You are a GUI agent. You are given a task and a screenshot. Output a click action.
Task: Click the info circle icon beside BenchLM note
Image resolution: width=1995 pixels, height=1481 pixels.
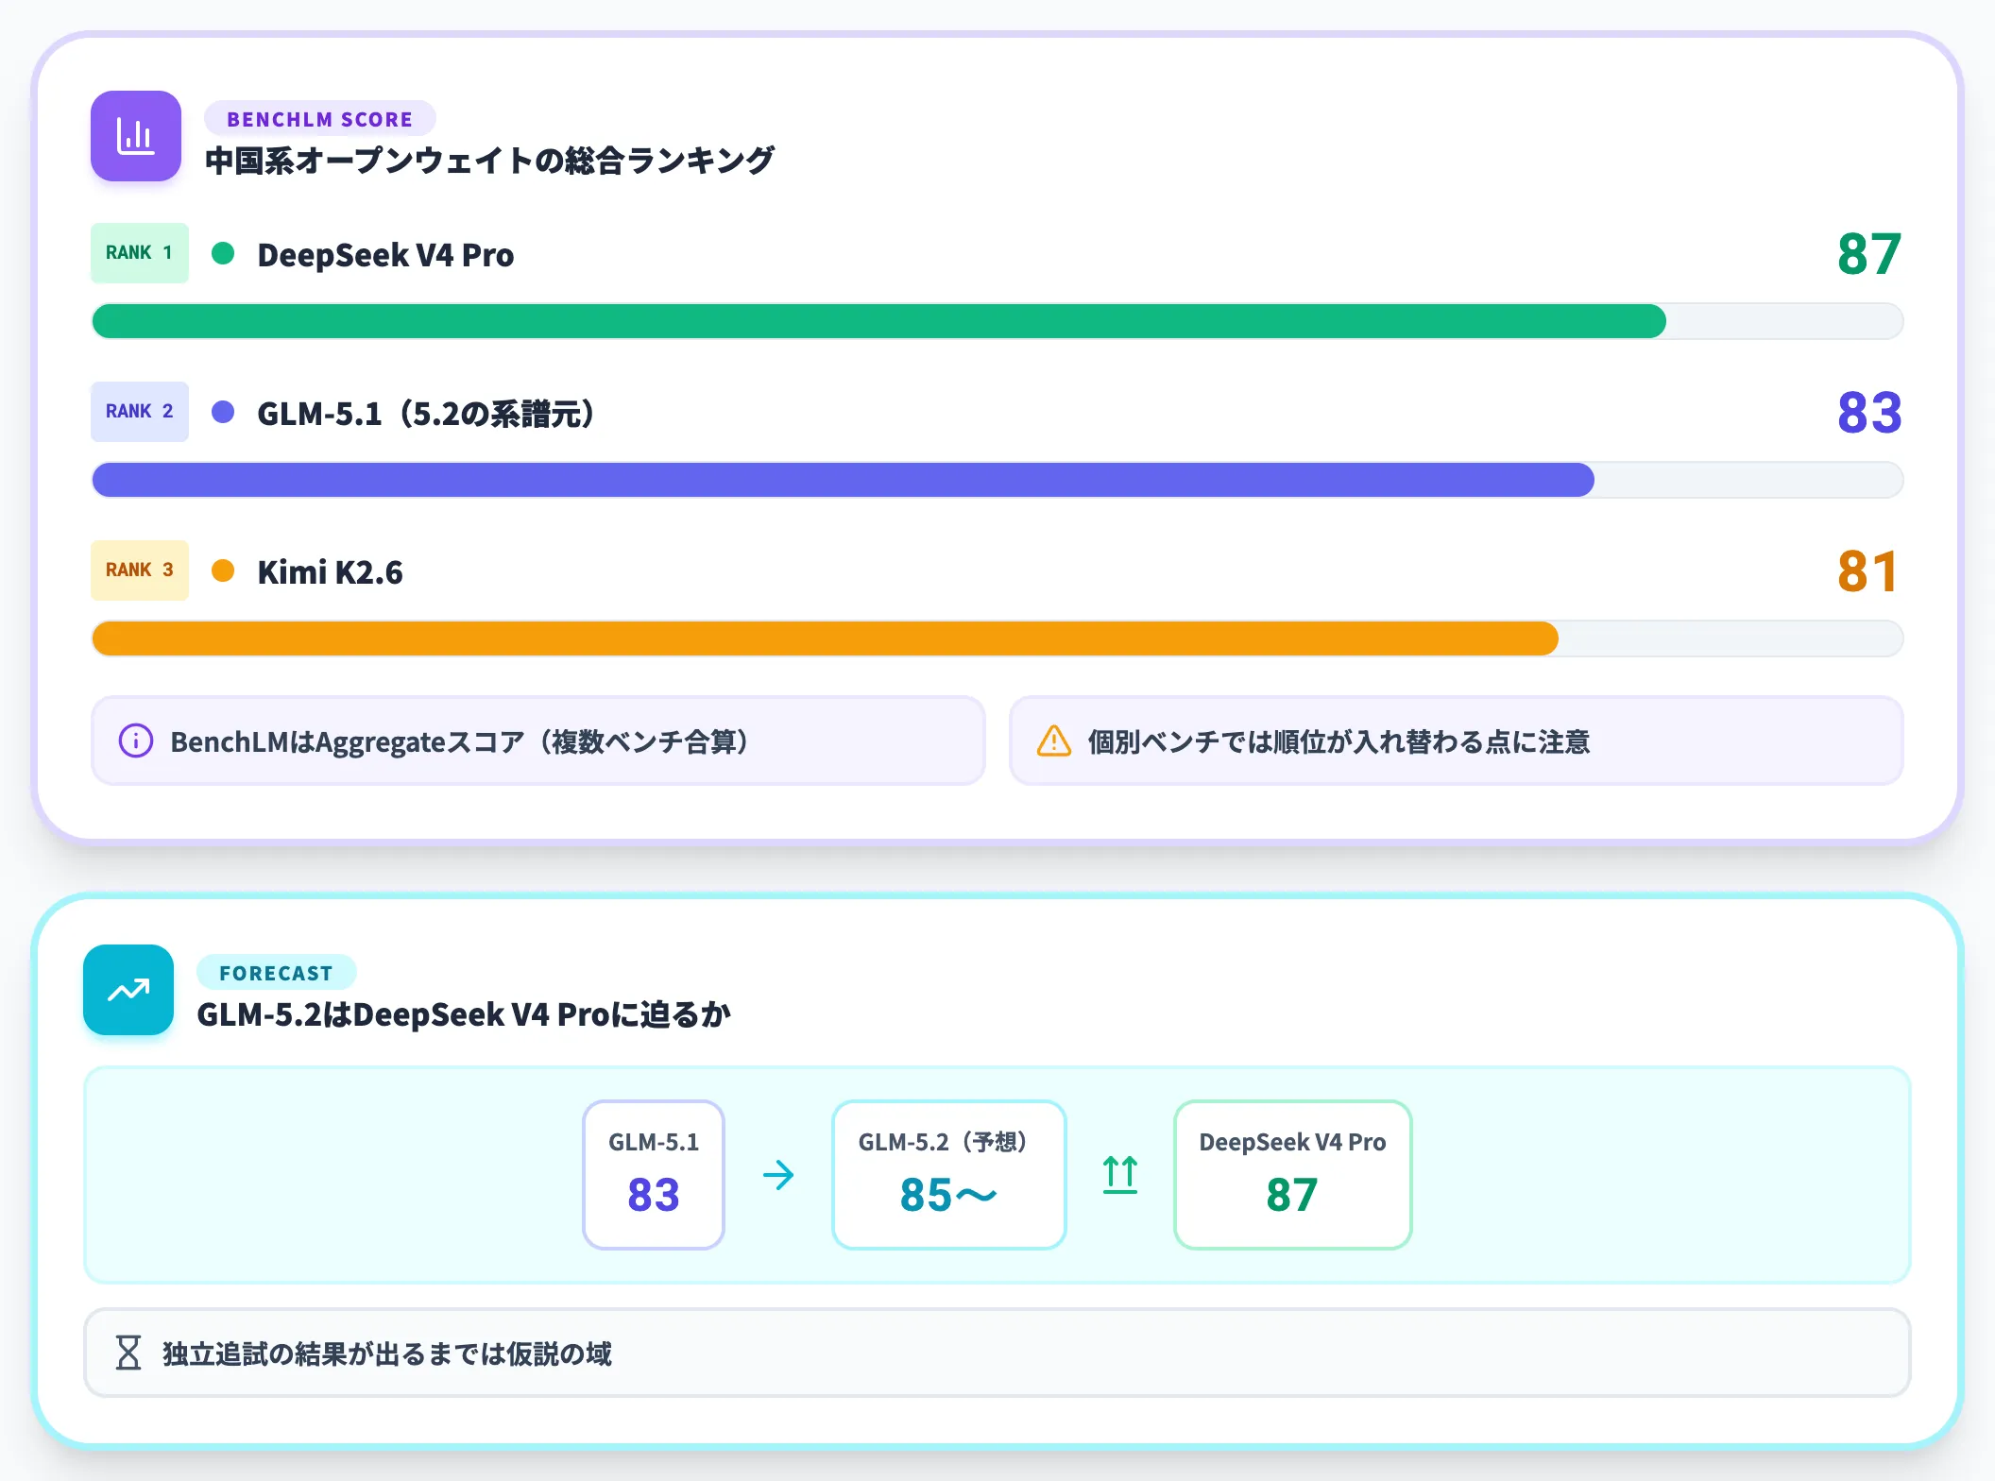tap(135, 741)
